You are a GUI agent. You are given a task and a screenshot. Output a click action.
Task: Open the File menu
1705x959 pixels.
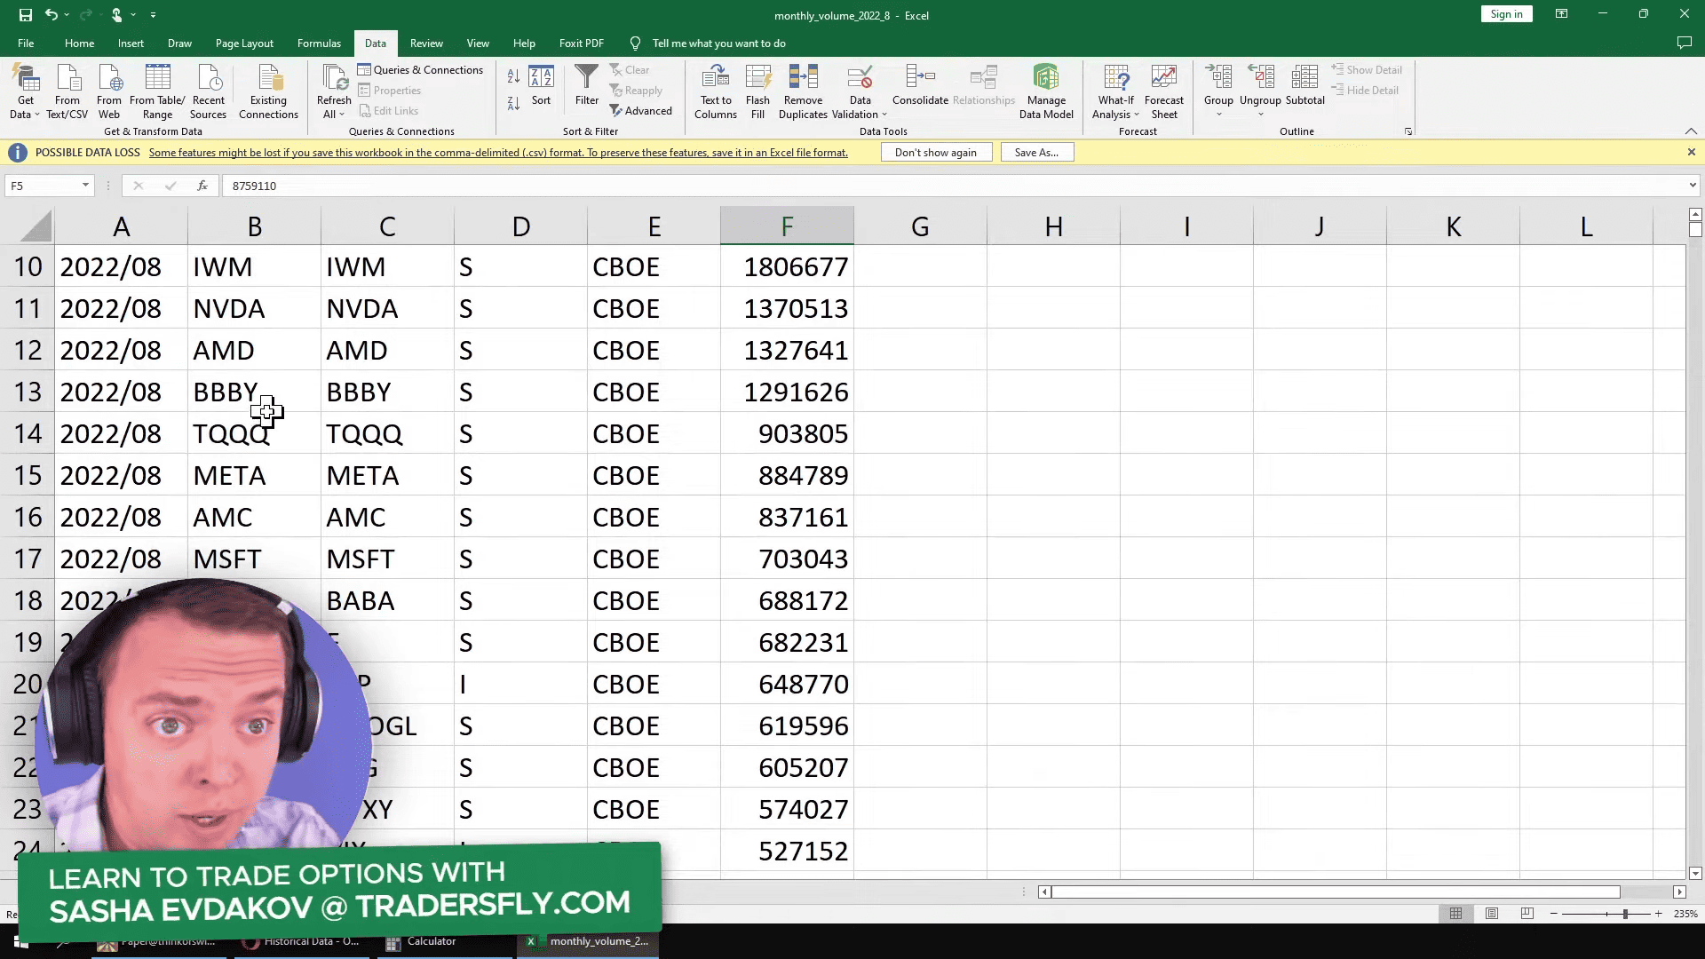coord(26,44)
